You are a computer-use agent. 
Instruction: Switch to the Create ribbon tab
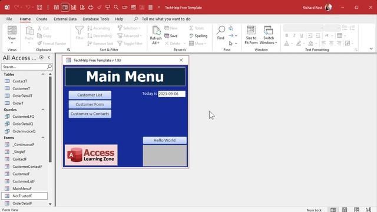coord(42,19)
